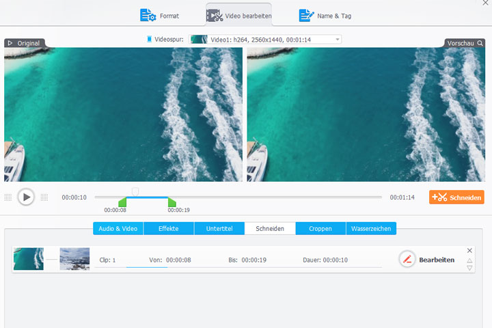Click the grid icon left of play button
The width and height of the screenshot is (492, 328).
tap(8, 197)
